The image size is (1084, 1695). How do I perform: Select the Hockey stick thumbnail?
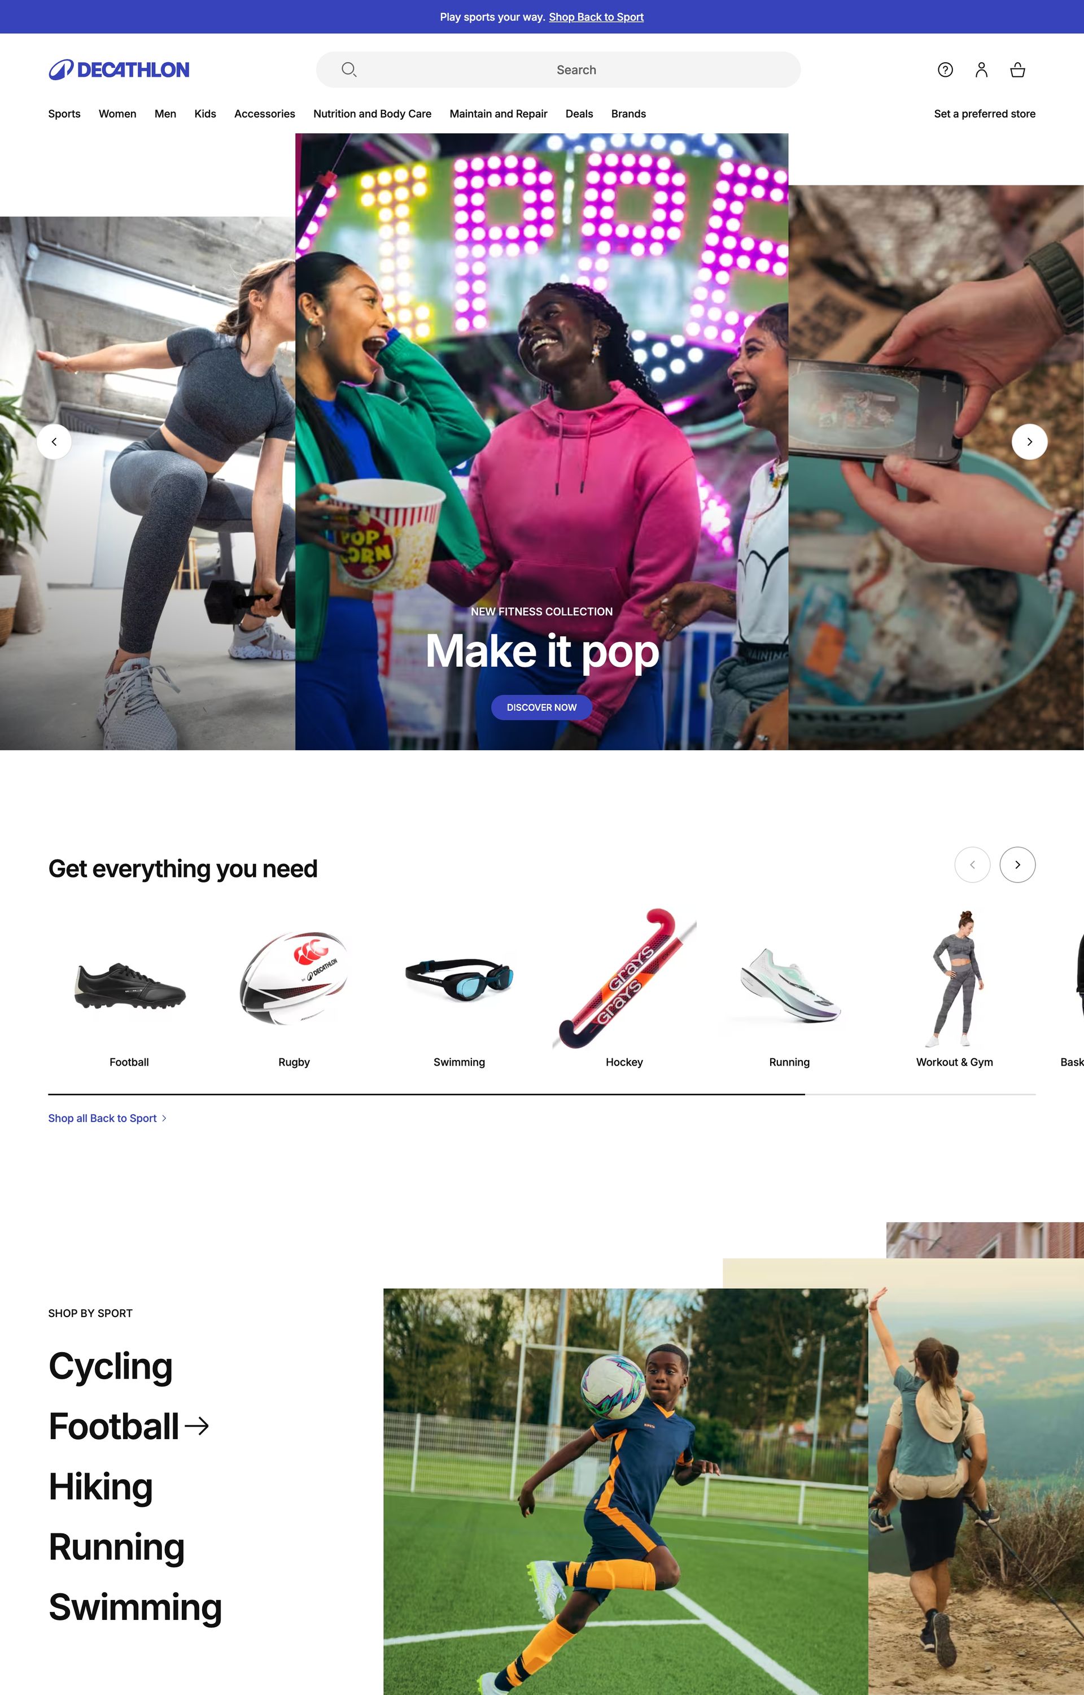624,979
